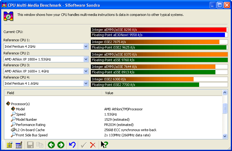Click the magnifier icon beside Model Number
The width and height of the screenshot is (232, 151).
pos(13,119)
